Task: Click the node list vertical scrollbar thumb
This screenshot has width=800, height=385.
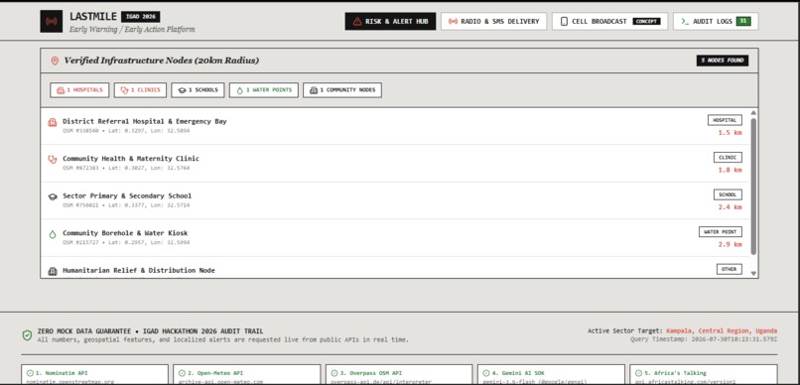Action: click(x=753, y=187)
